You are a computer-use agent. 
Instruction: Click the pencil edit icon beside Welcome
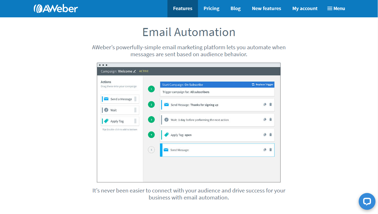click(134, 71)
